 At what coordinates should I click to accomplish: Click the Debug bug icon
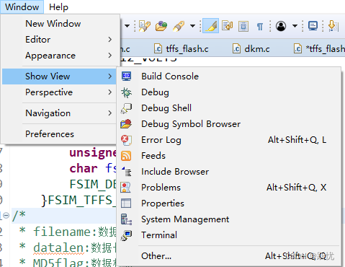(x=126, y=92)
